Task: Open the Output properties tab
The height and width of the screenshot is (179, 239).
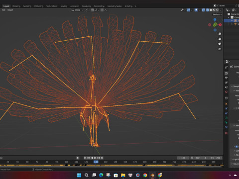Action: (226, 78)
